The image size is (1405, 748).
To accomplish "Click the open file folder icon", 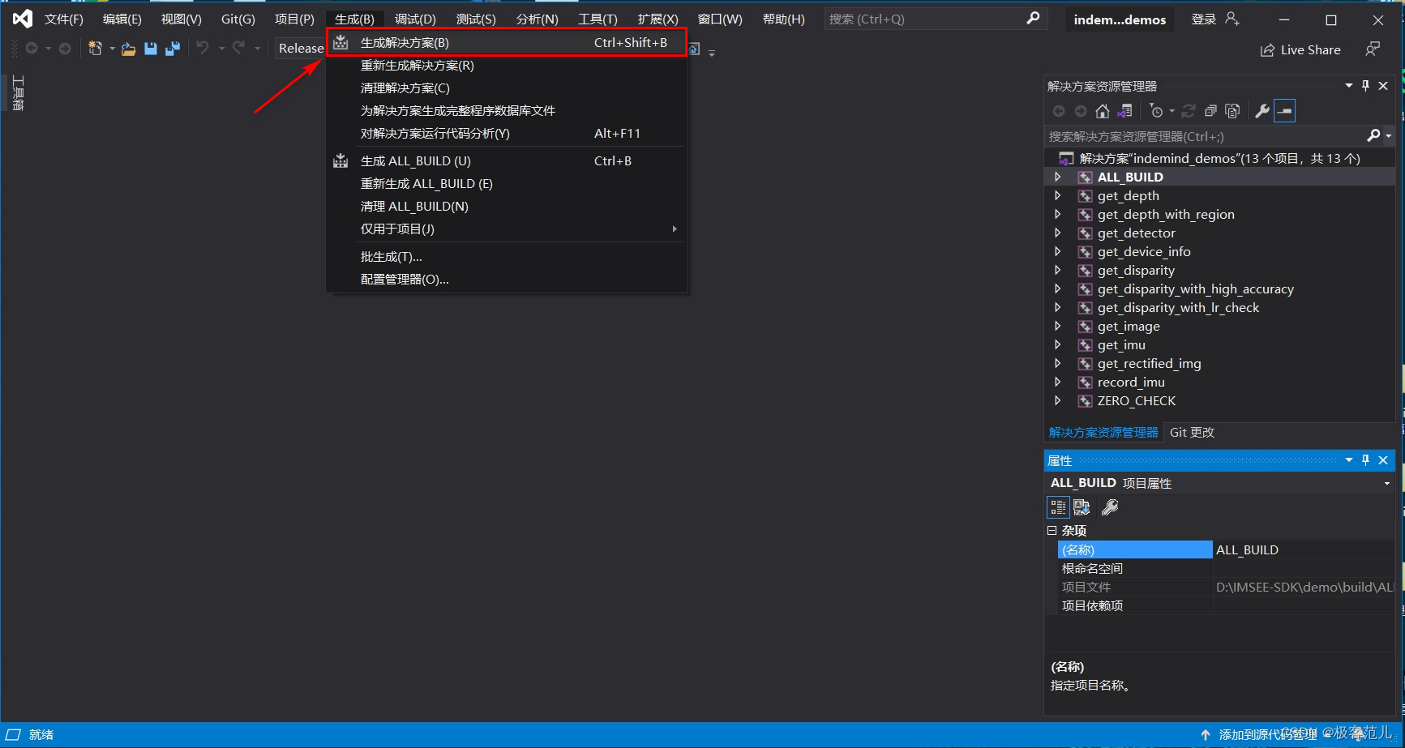I will (x=128, y=49).
